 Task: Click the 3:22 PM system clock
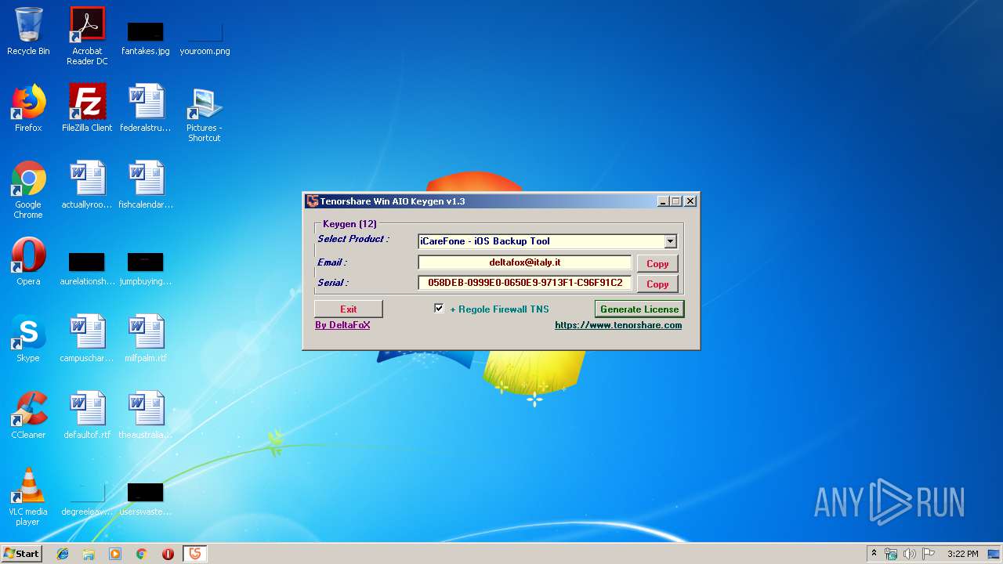pyautogui.click(x=962, y=554)
